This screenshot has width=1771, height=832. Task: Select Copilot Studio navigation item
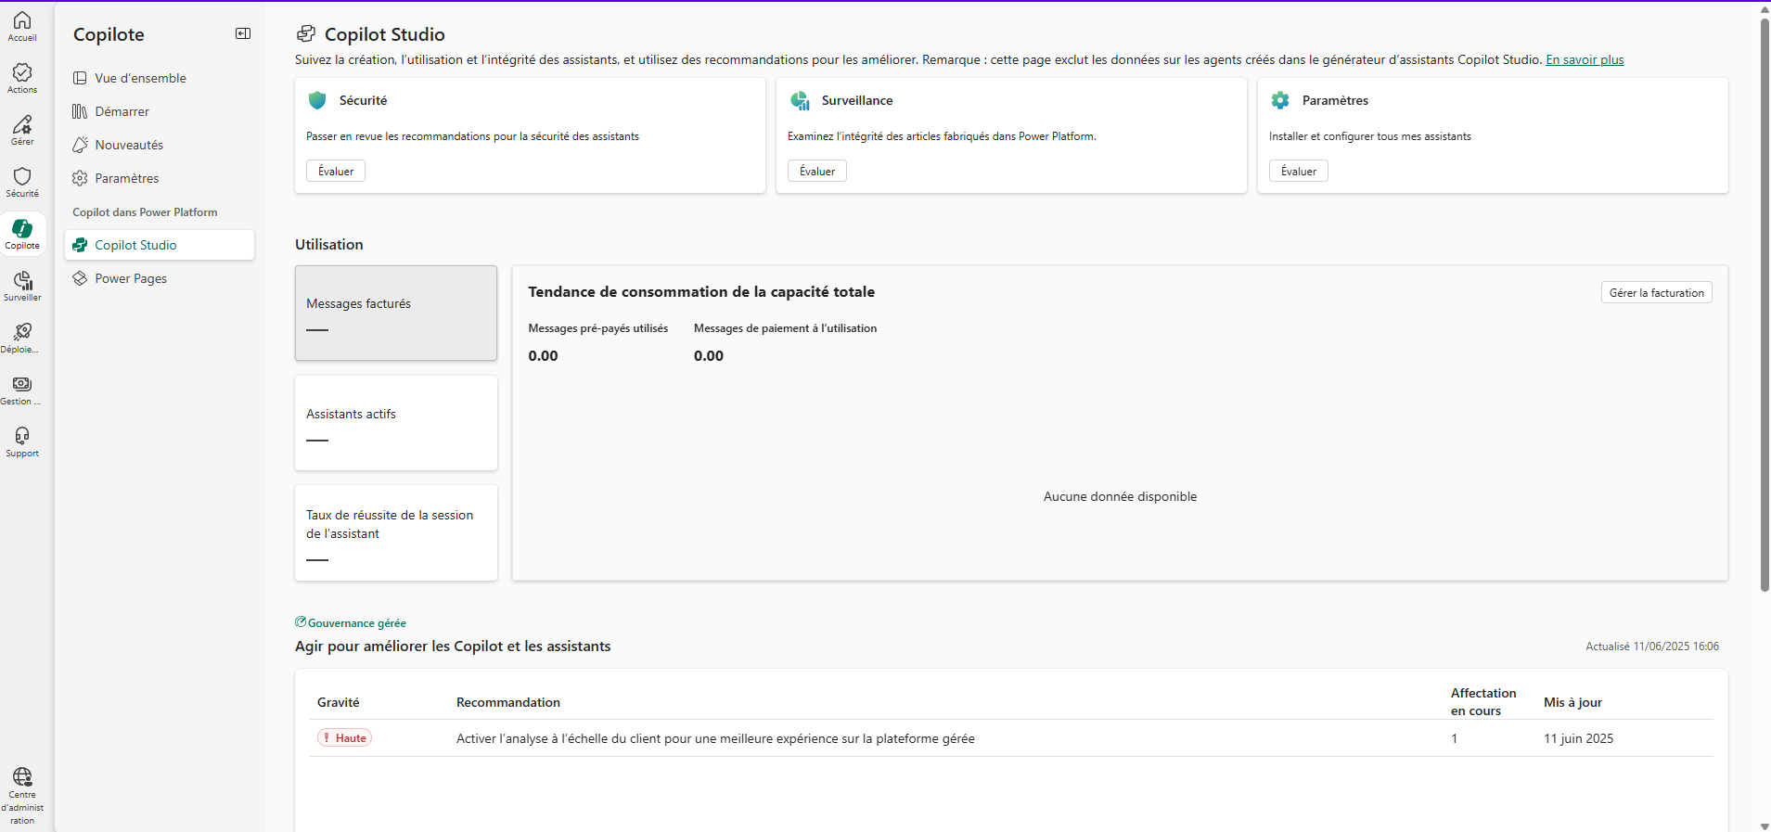[x=160, y=245]
